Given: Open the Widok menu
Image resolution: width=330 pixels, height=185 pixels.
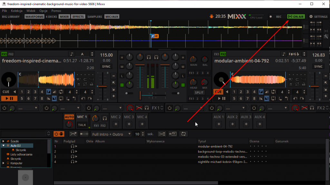Looking at the screenshot, I should point(31,11).
